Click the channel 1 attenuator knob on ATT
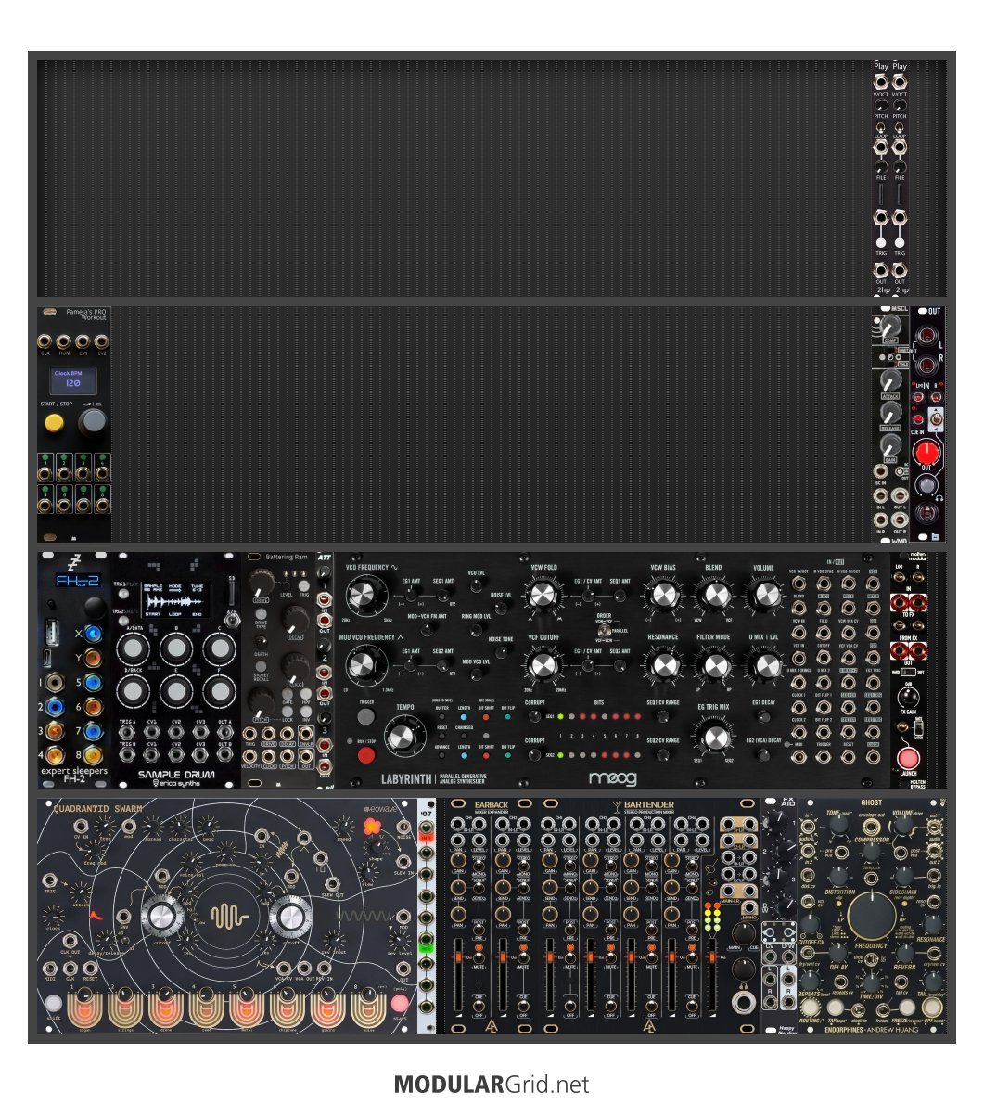984x1104 pixels. pyautogui.click(x=324, y=571)
